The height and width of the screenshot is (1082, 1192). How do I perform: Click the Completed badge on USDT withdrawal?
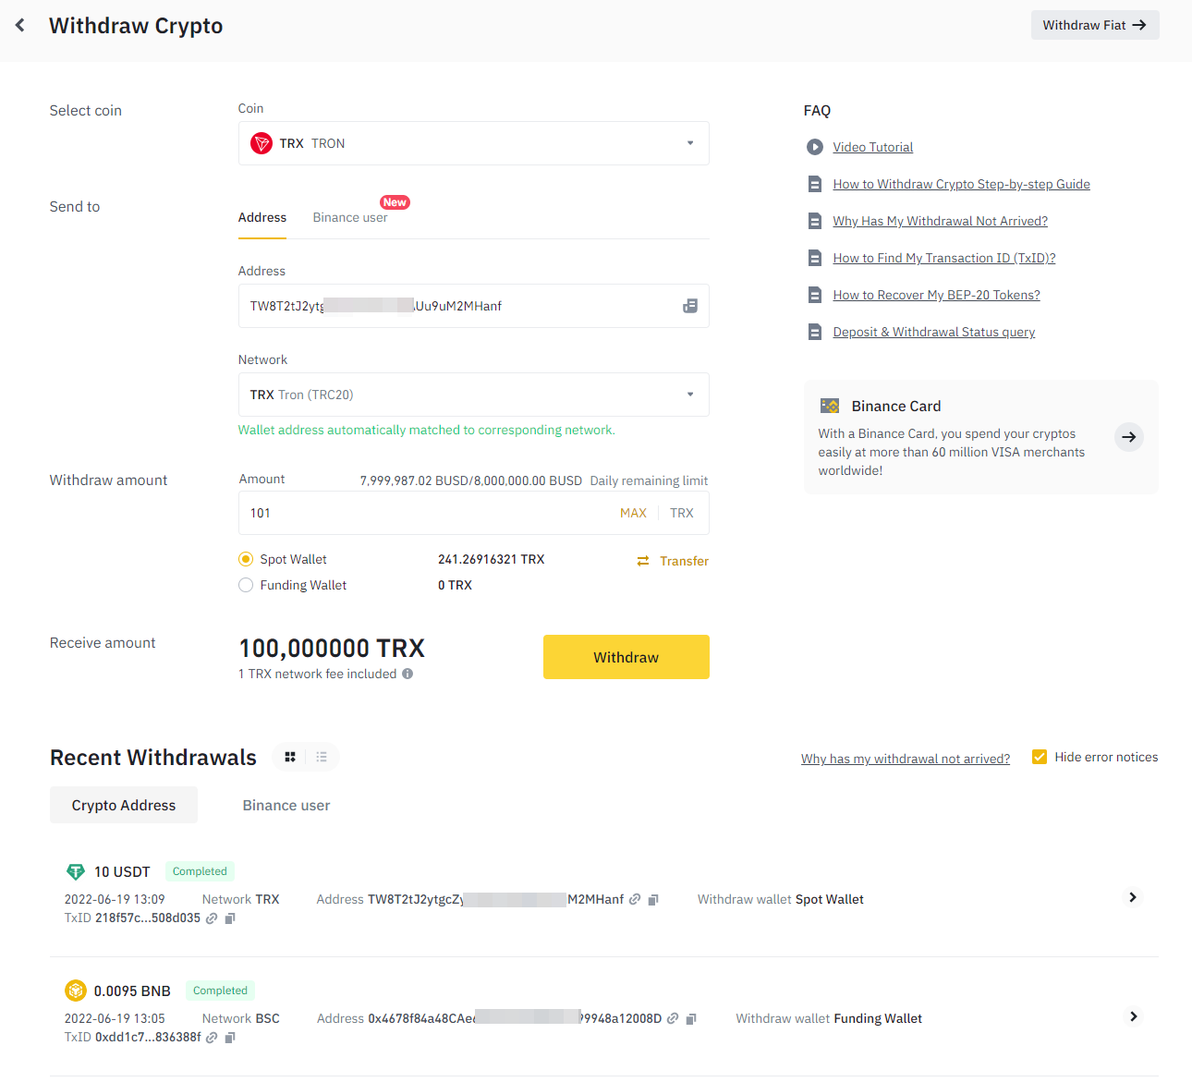(200, 871)
